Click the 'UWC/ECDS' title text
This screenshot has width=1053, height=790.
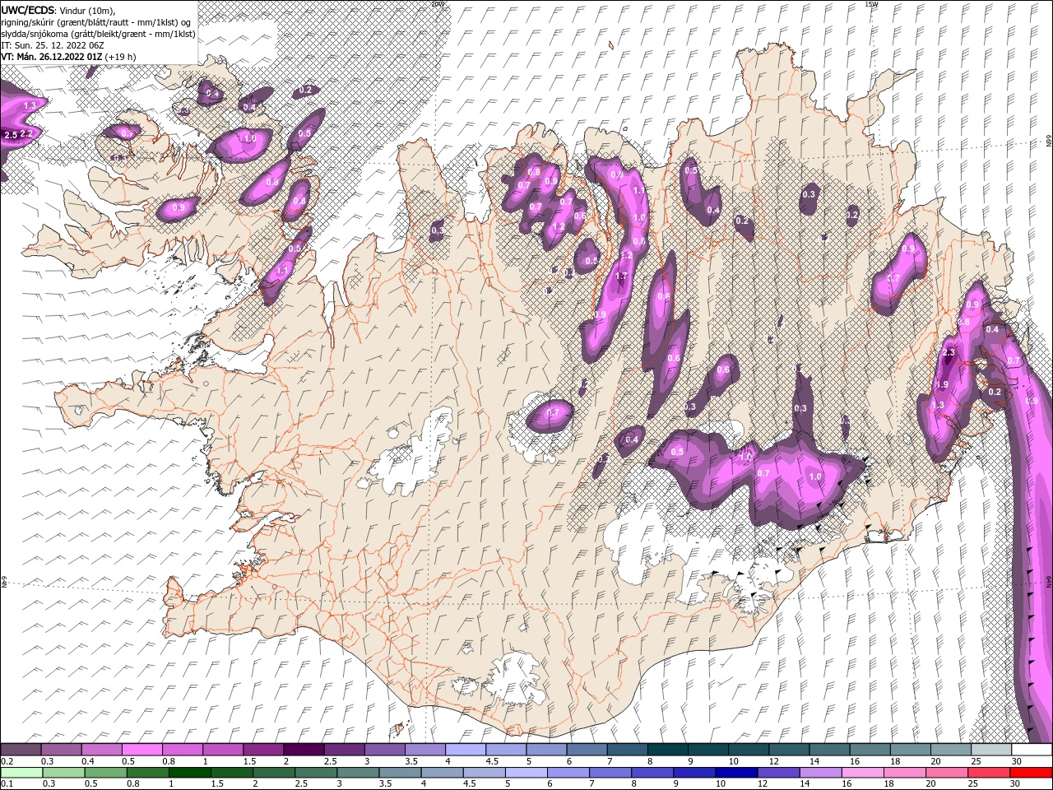(27, 9)
